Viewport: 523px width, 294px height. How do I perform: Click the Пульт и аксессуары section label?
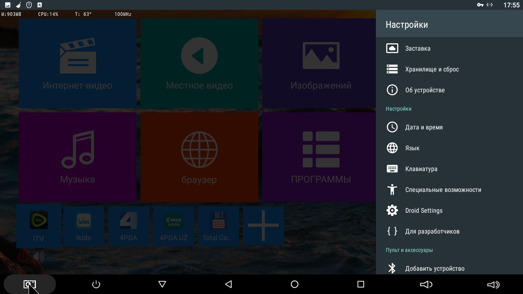coord(409,250)
